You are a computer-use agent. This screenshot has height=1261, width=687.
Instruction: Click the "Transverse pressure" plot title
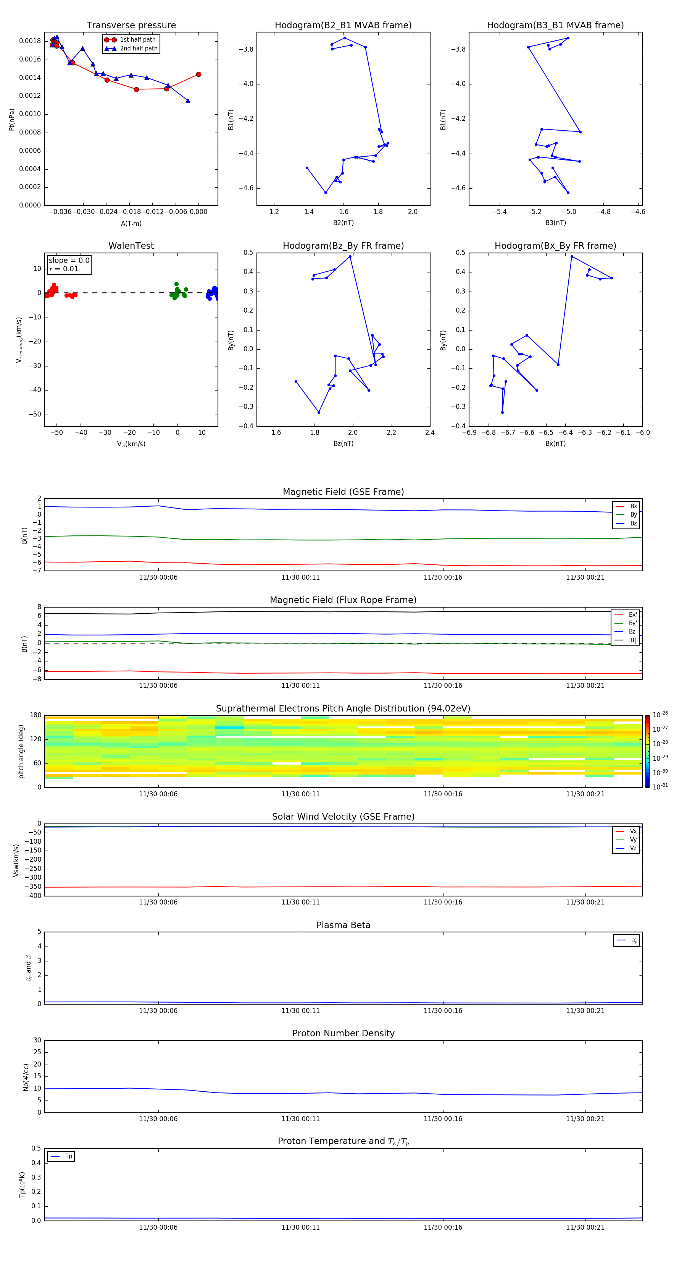pyautogui.click(x=131, y=26)
